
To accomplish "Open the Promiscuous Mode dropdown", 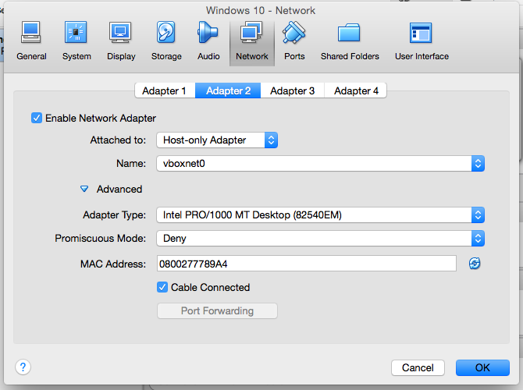I will pos(321,239).
